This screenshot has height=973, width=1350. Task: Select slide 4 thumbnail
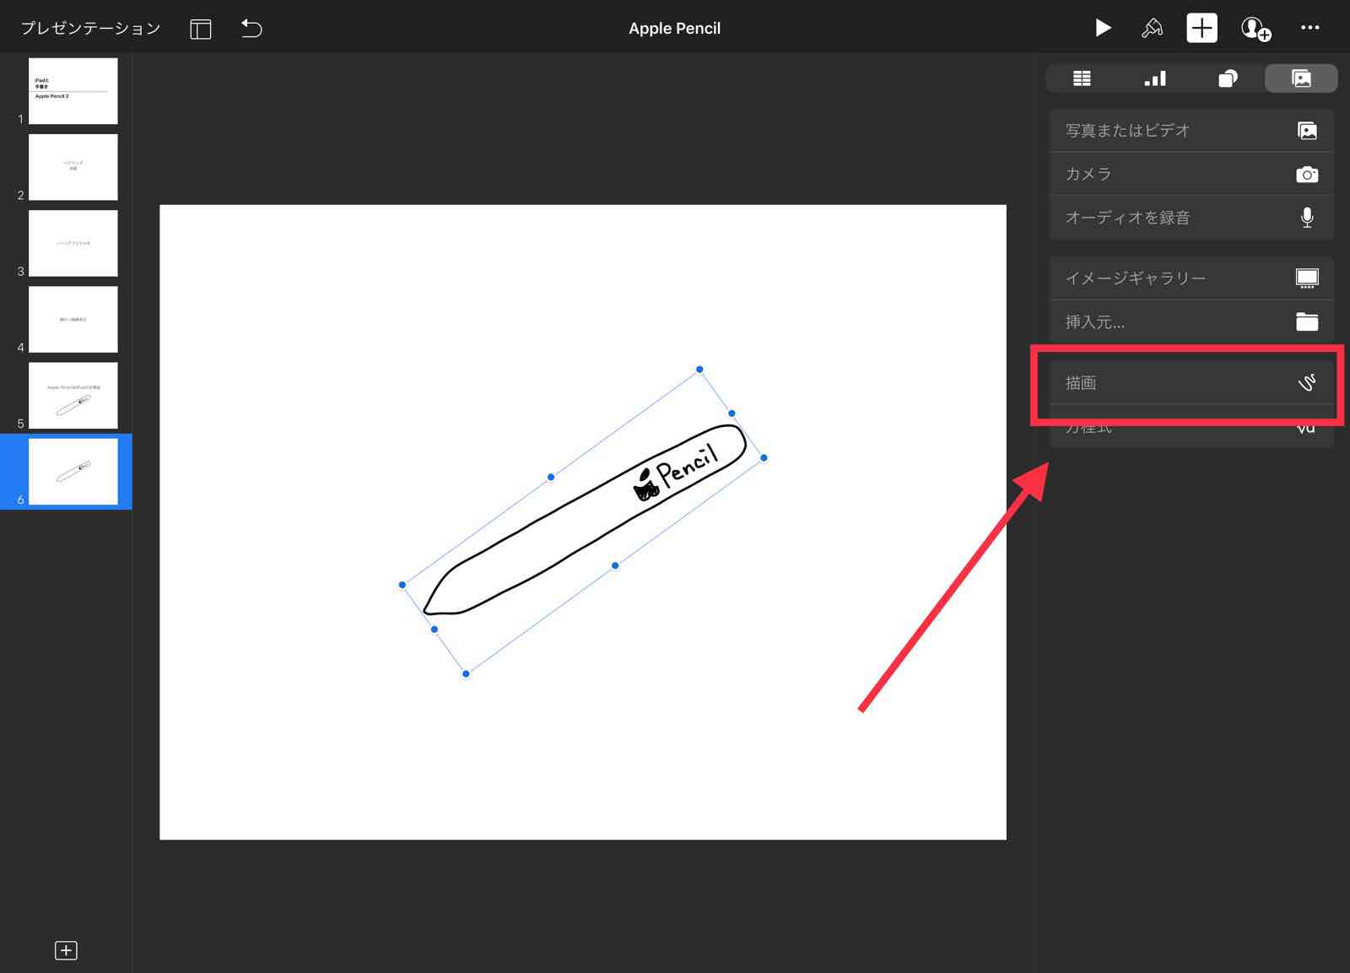click(73, 319)
